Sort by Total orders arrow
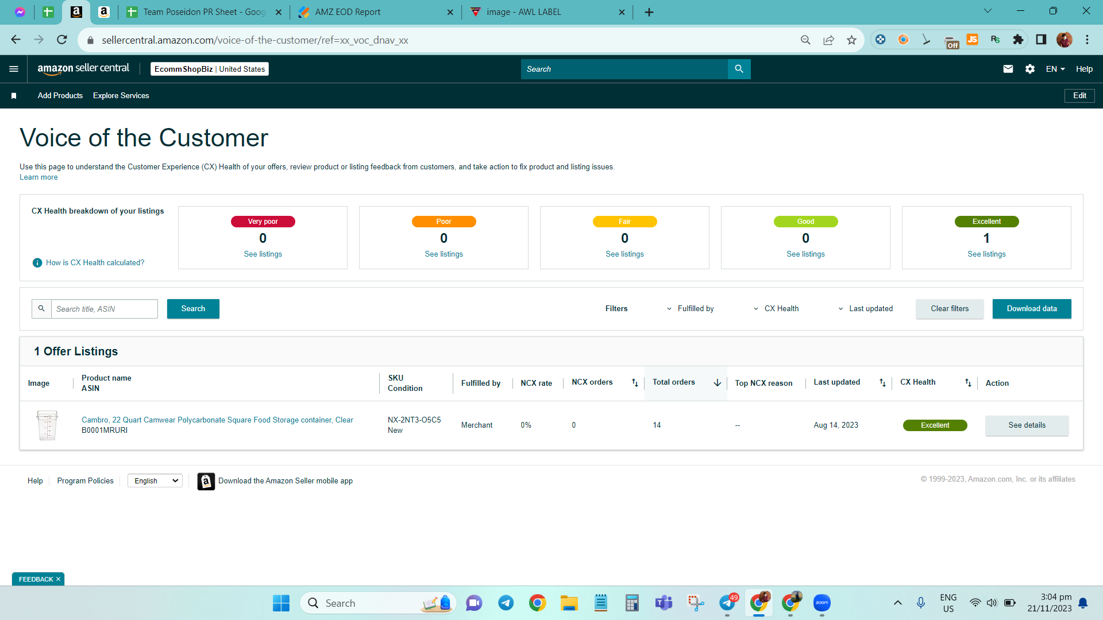The width and height of the screenshot is (1103, 620). [x=717, y=383]
